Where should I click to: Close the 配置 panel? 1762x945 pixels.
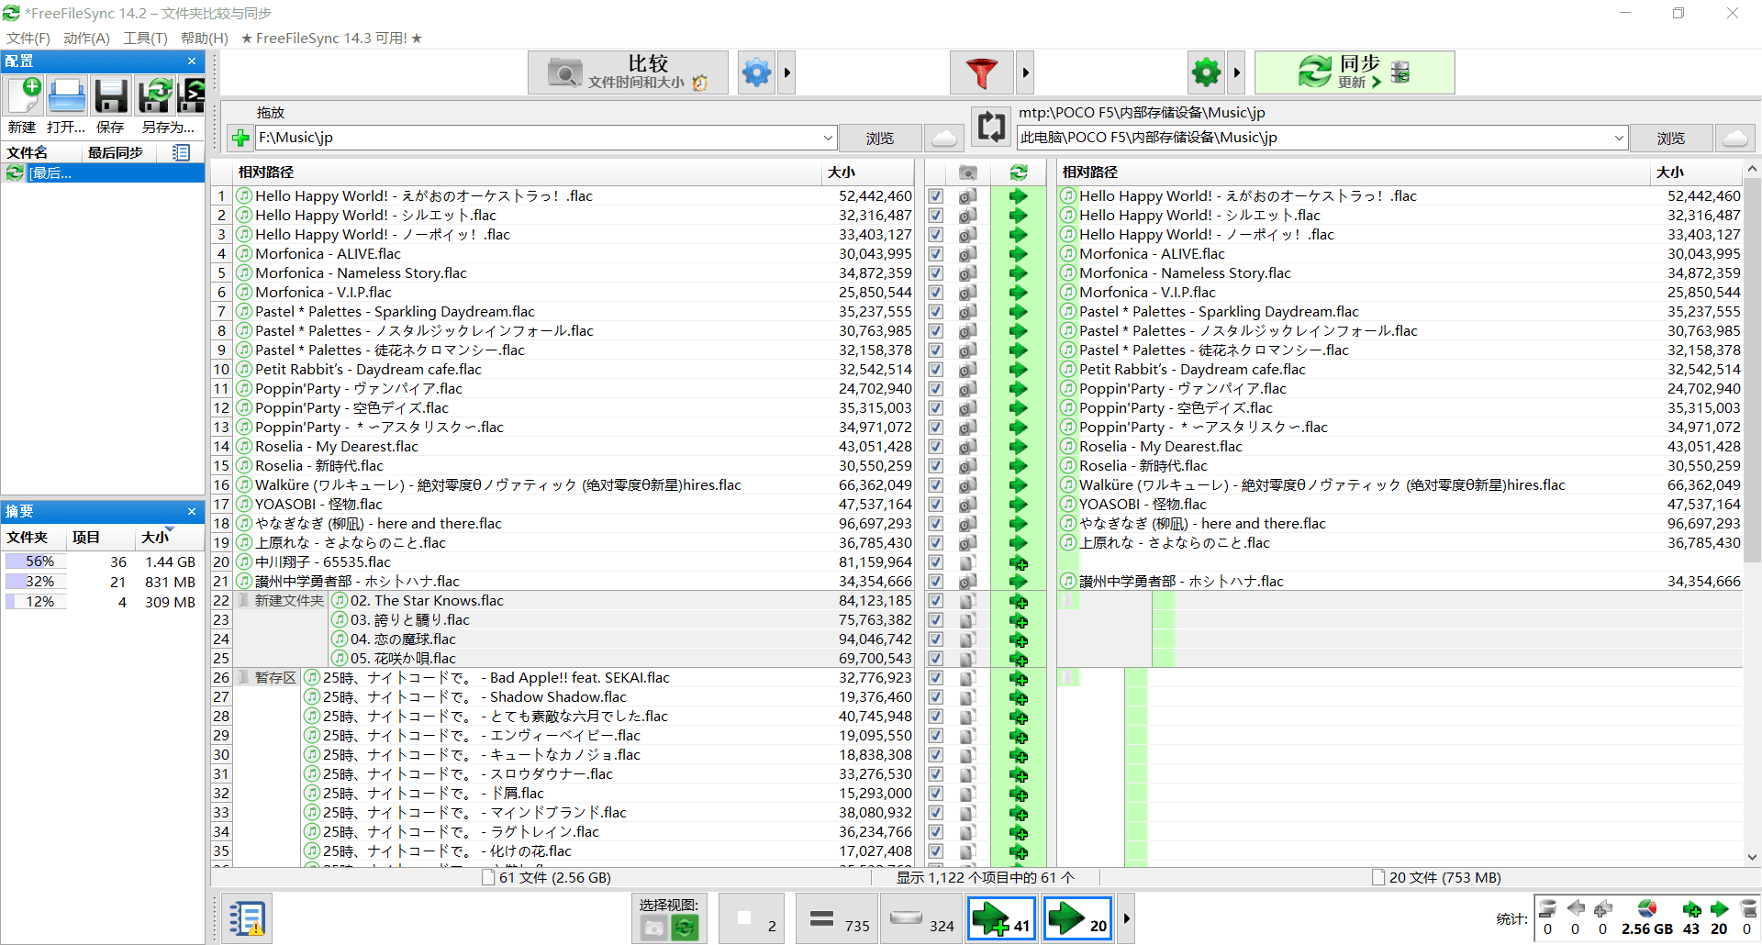pyautogui.click(x=192, y=61)
